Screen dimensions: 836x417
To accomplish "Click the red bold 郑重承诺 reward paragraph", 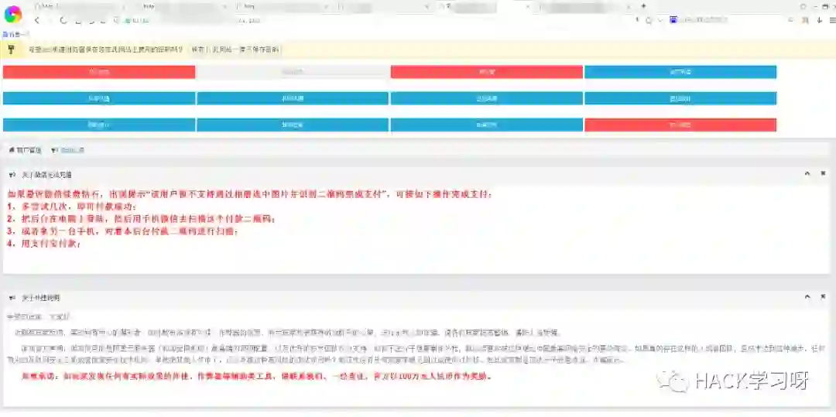I will pos(256,377).
